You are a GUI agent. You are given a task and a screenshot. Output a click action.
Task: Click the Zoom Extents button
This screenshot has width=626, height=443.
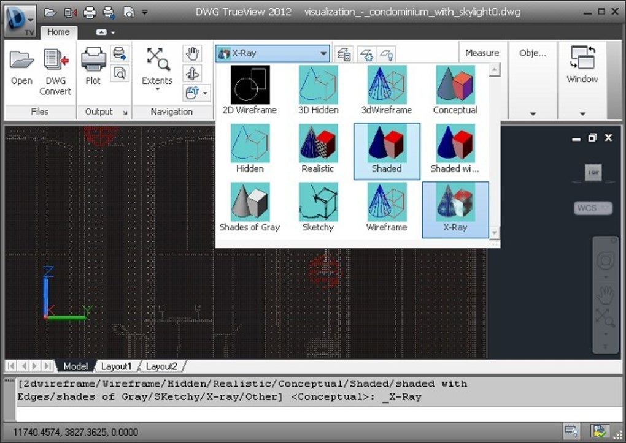coord(157,66)
